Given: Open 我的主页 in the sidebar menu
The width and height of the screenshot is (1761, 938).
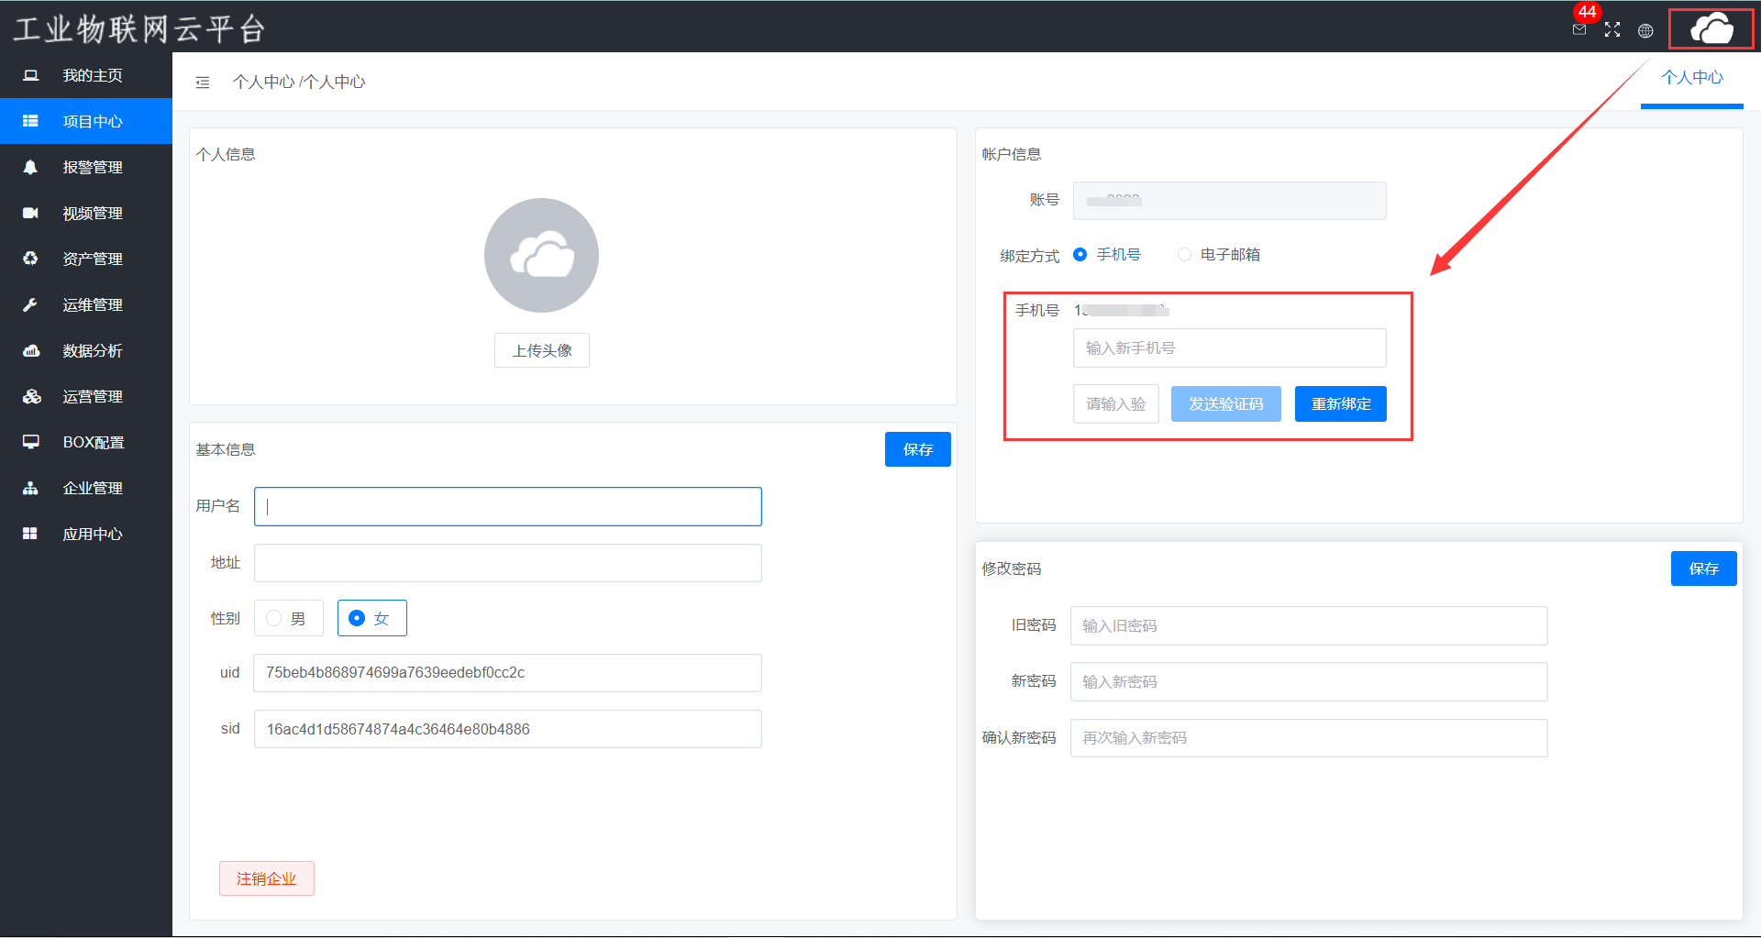Looking at the screenshot, I should tap(92, 75).
